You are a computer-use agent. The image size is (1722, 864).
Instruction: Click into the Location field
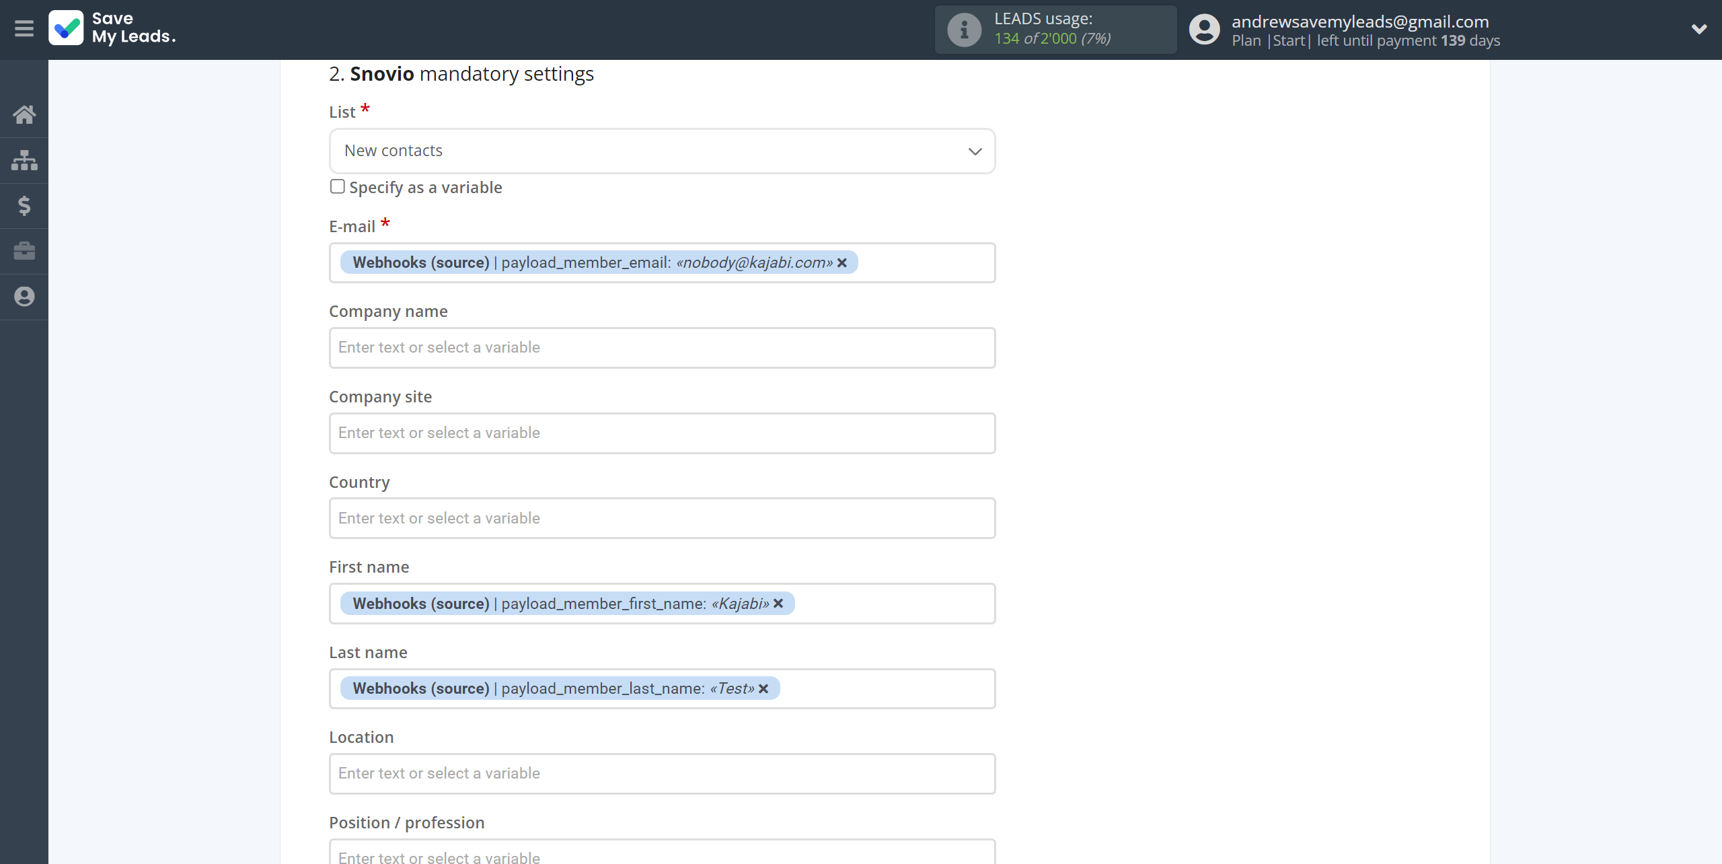662,774
